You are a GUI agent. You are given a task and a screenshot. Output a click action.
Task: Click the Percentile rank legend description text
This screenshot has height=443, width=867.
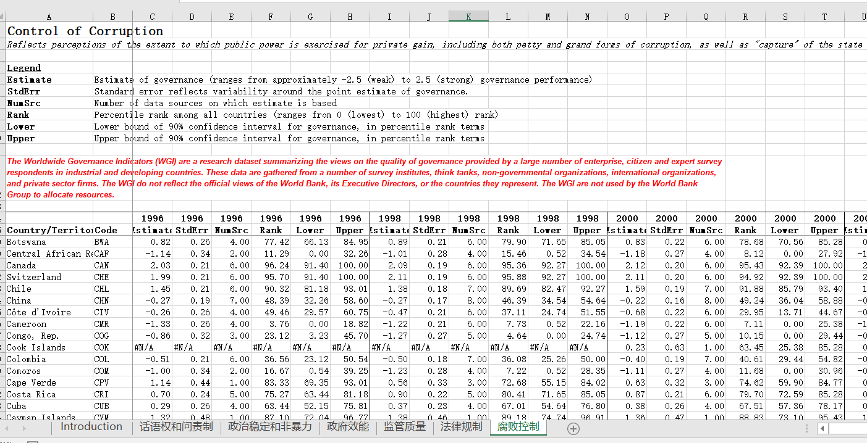point(296,115)
